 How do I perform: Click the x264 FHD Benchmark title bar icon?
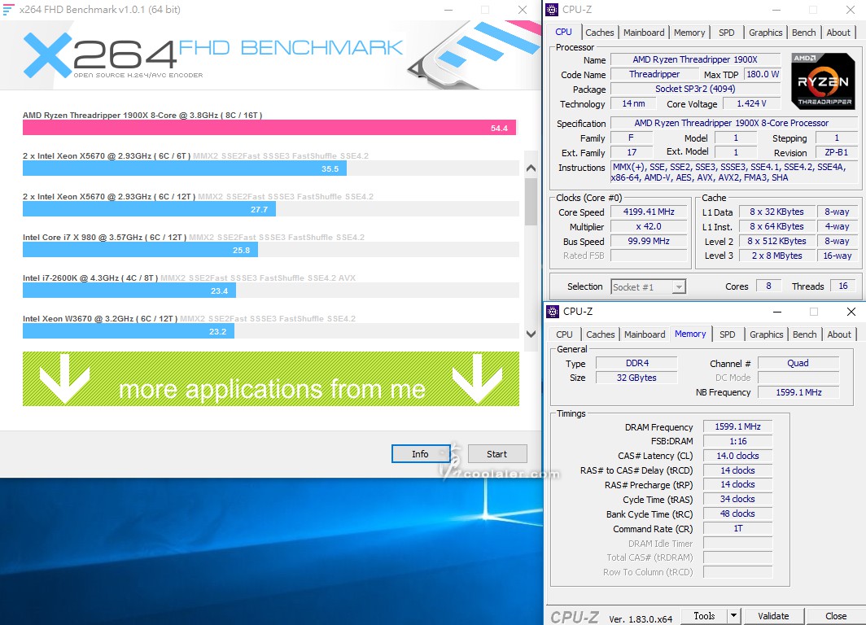pos(8,10)
